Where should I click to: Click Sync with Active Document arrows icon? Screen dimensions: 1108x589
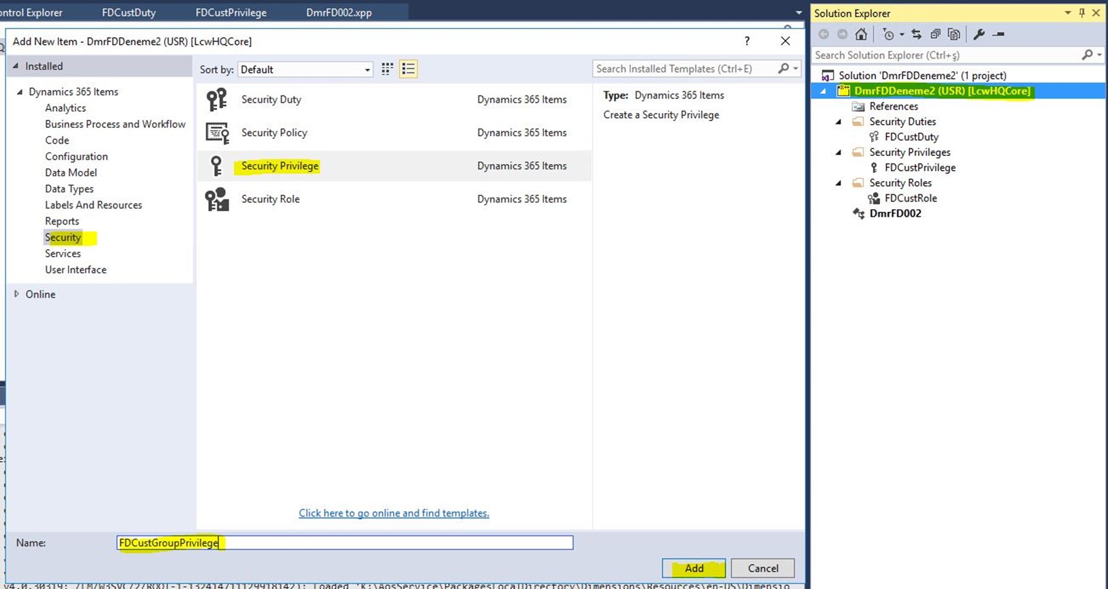point(916,34)
